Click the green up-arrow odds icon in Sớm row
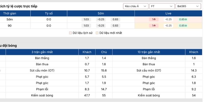 [186, 19]
